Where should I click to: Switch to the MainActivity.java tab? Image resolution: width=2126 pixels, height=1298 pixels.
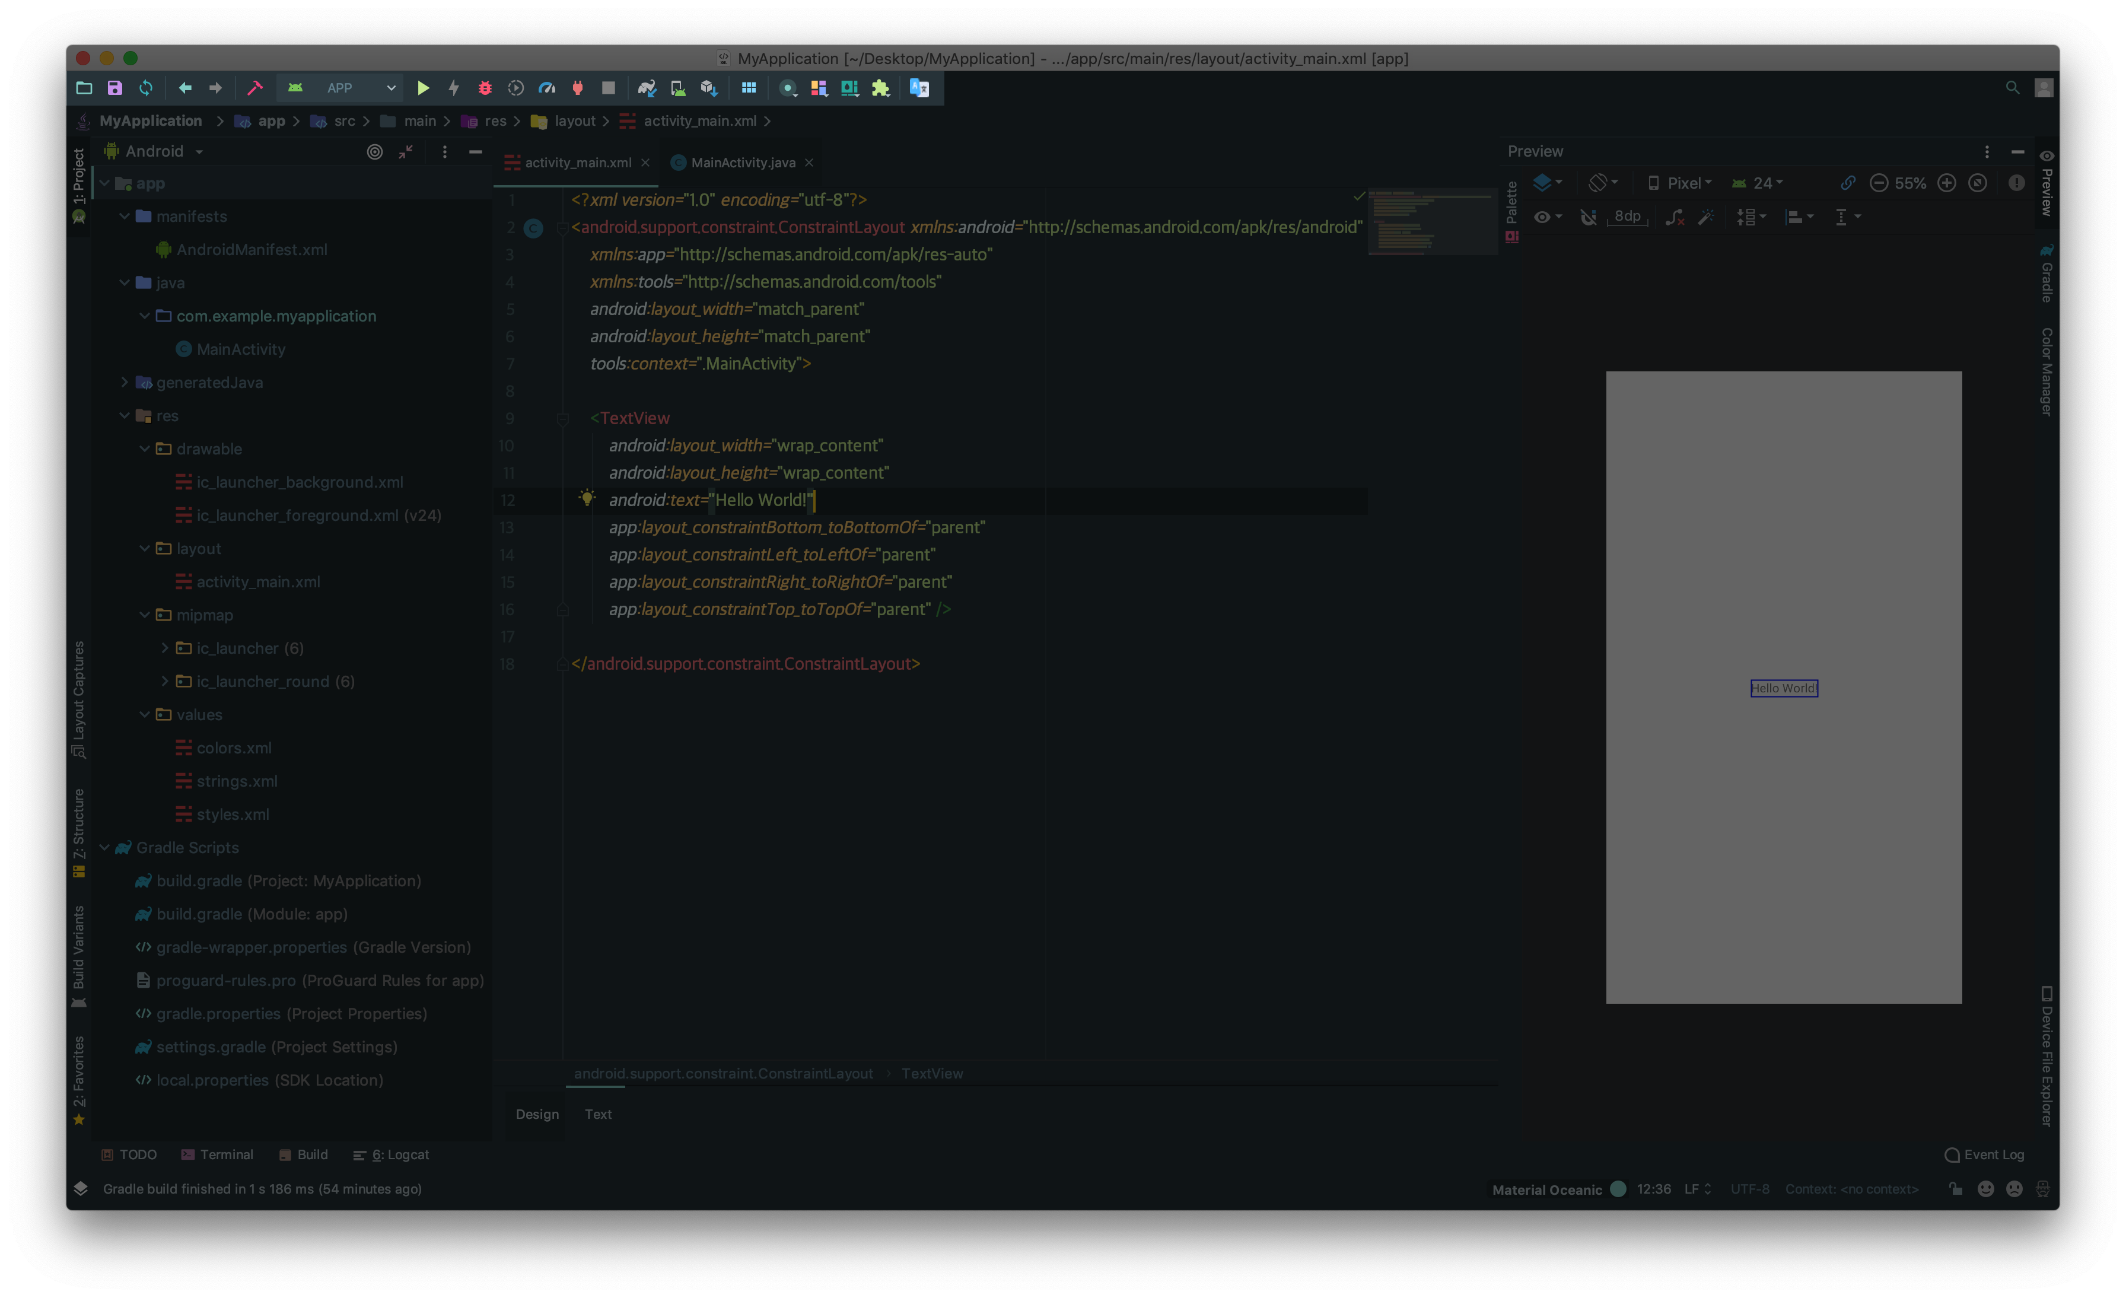[x=742, y=163]
